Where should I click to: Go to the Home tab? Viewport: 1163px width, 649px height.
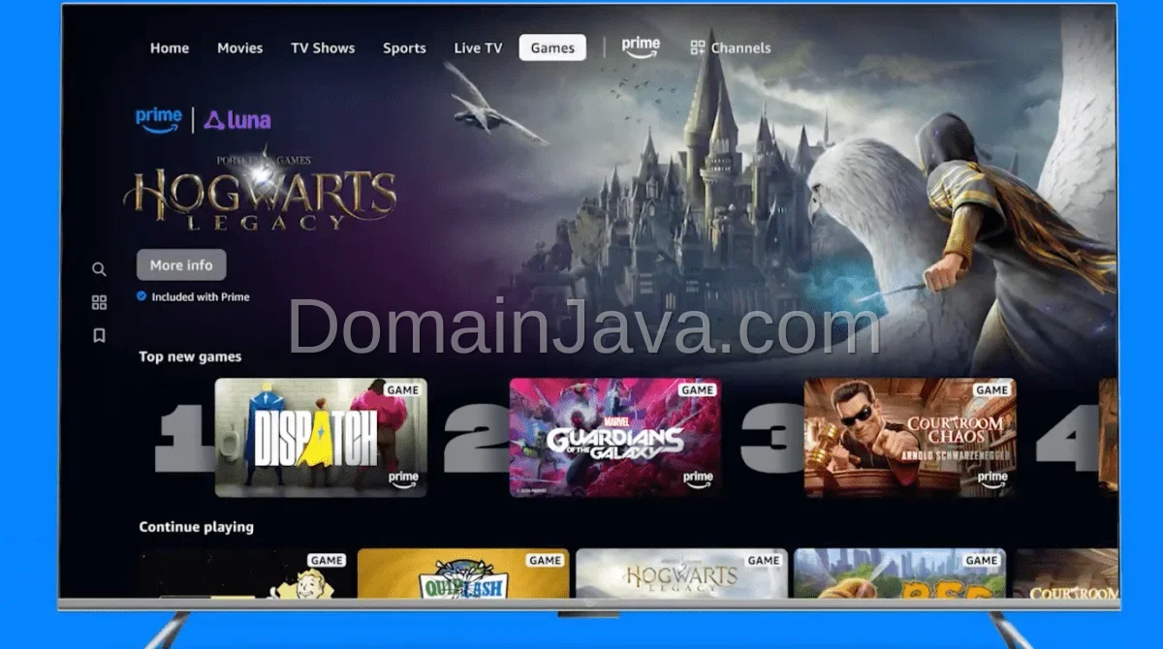tap(170, 47)
